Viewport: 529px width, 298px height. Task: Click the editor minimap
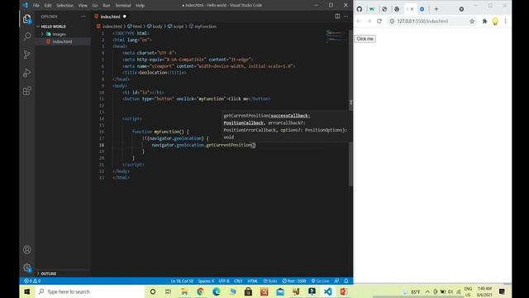[x=336, y=36]
